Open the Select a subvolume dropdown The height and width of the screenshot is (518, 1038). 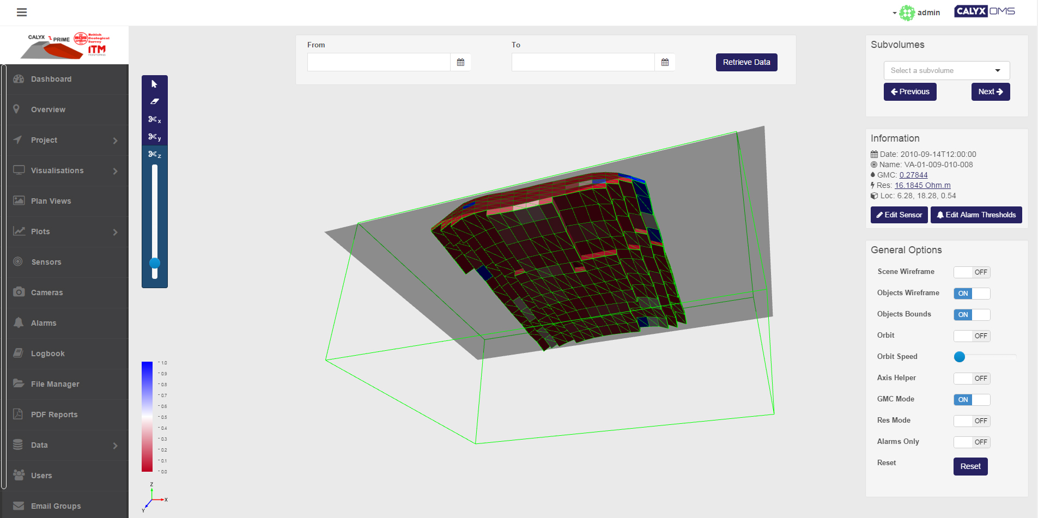[946, 70]
